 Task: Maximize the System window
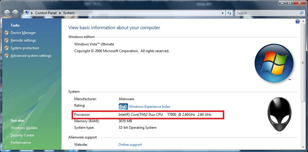tap(290, 3)
